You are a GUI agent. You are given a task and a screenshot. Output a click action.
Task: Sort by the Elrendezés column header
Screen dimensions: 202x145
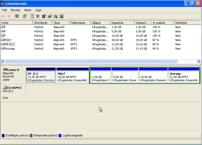pyautogui.click(x=42, y=23)
